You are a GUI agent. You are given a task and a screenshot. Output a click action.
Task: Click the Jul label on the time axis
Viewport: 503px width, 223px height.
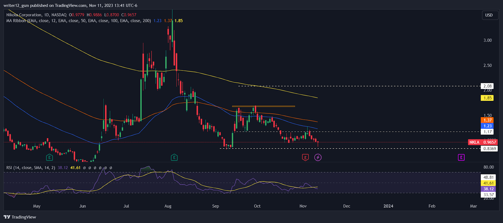click(126, 206)
